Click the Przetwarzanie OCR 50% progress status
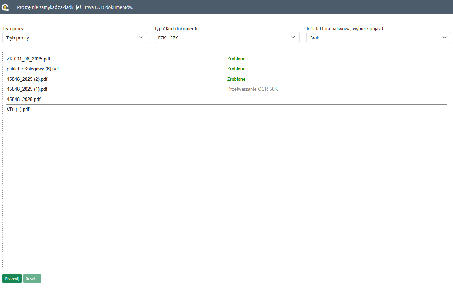 (x=253, y=89)
